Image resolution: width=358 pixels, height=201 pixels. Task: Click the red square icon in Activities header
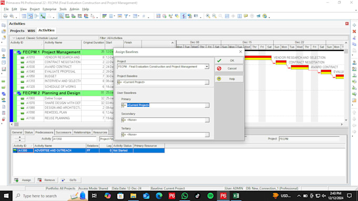coord(347,24)
